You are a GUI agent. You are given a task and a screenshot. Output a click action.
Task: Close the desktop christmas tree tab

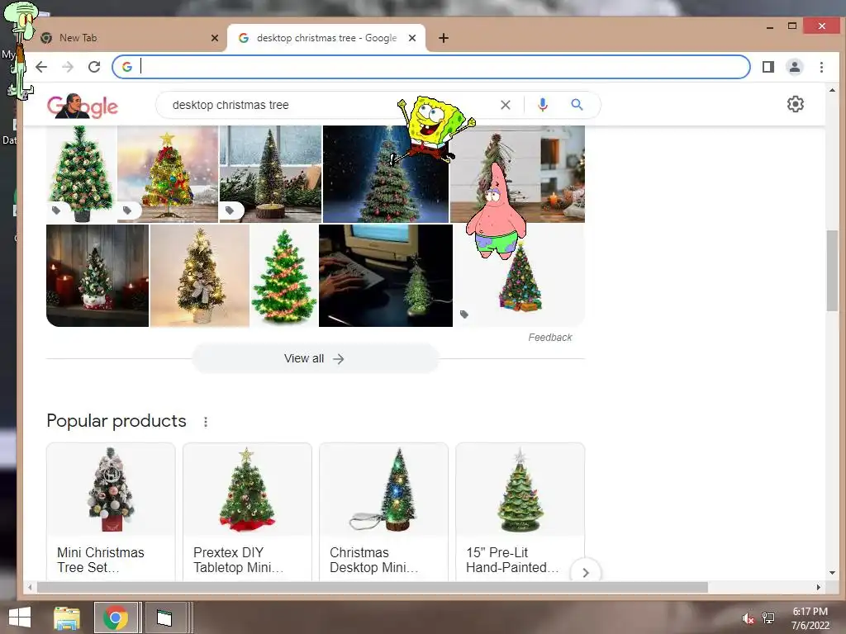coord(412,38)
